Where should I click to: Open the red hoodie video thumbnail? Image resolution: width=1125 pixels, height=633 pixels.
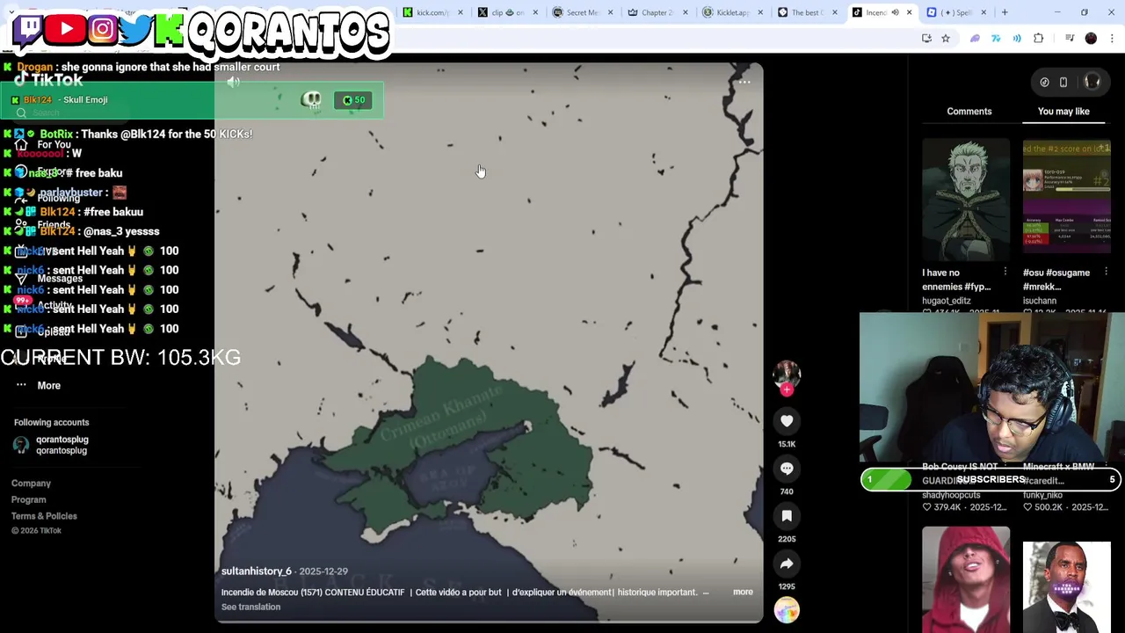tap(966, 578)
